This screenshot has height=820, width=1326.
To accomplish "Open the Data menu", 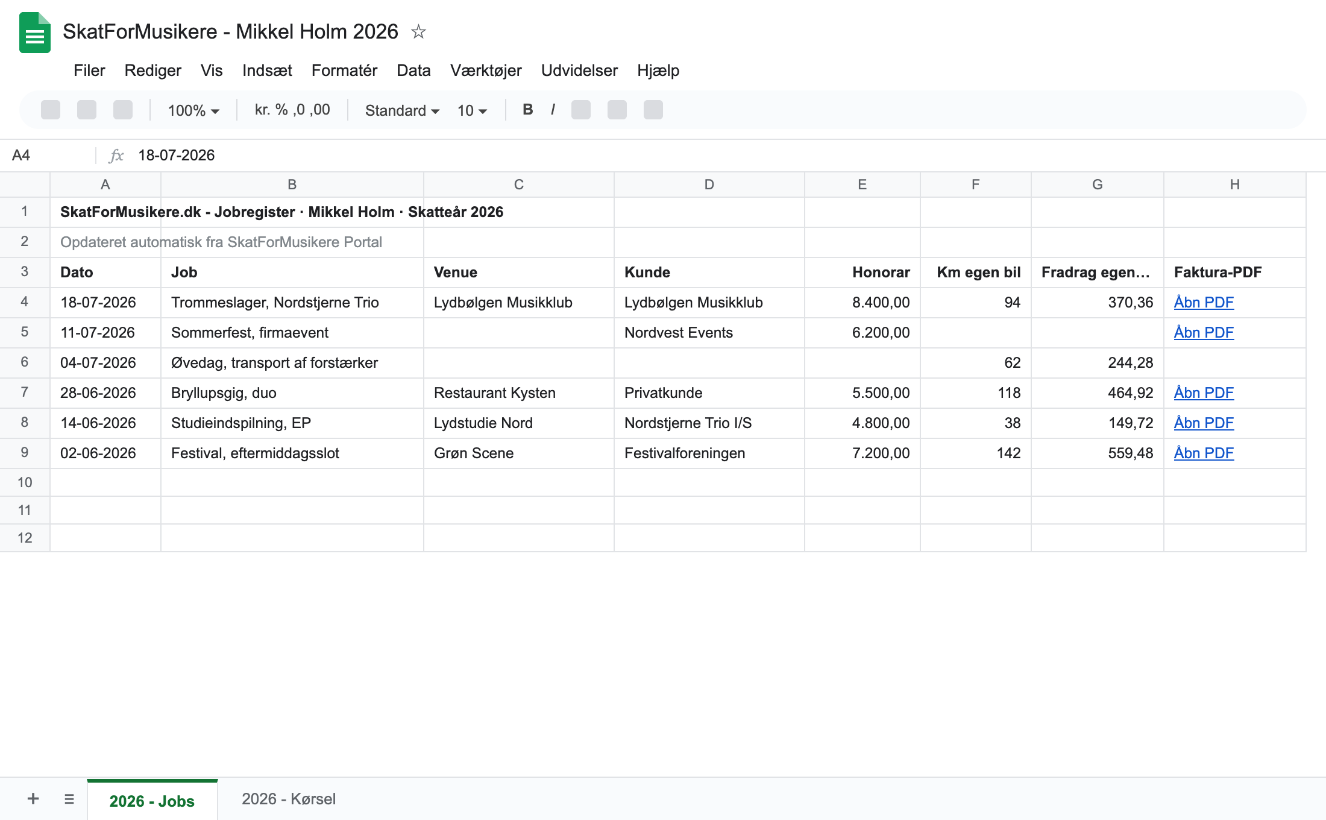I will tap(413, 71).
